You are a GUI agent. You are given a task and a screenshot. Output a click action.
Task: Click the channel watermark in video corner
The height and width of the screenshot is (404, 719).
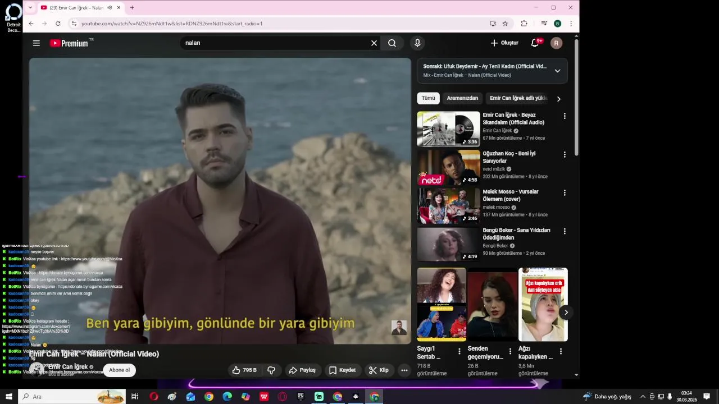pos(399,327)
